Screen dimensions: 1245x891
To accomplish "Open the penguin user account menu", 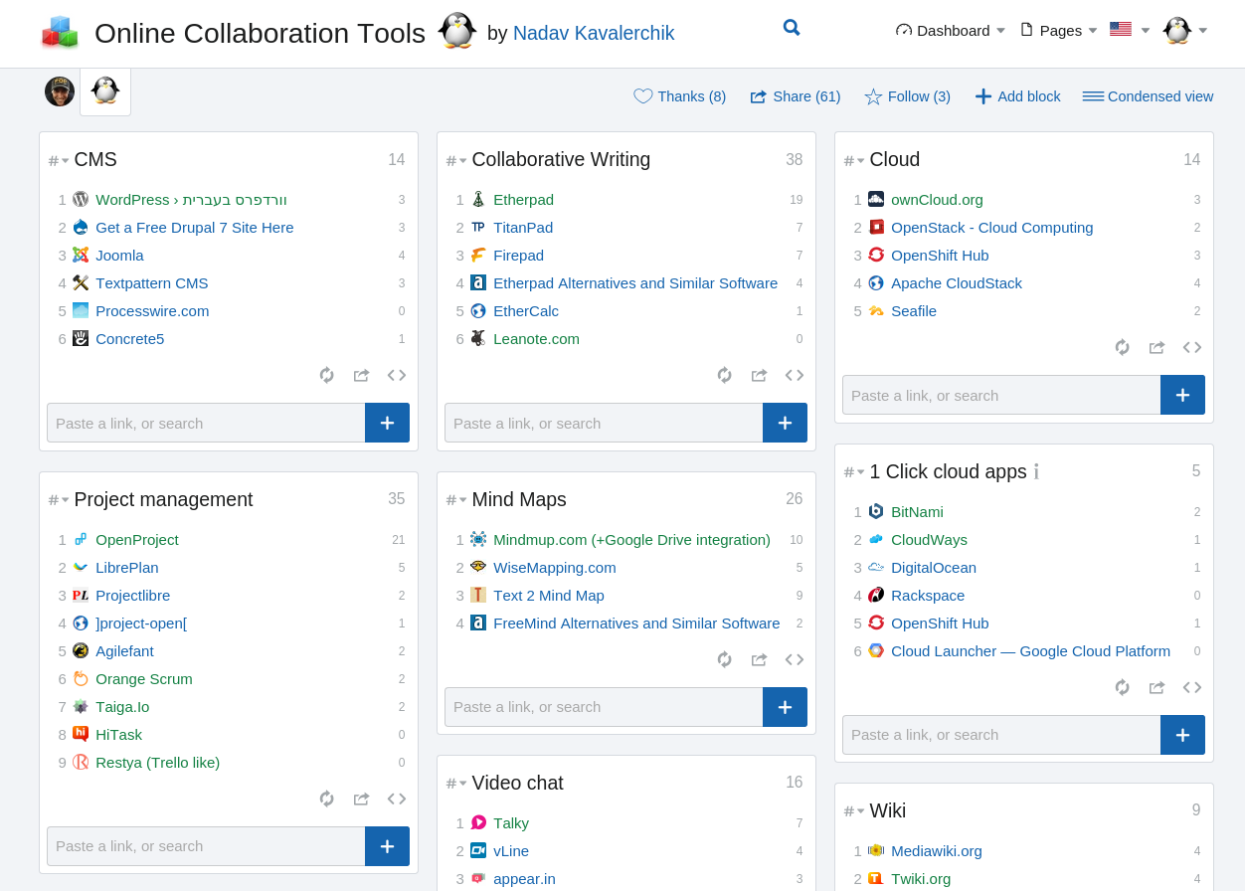I will [1185, 31].
